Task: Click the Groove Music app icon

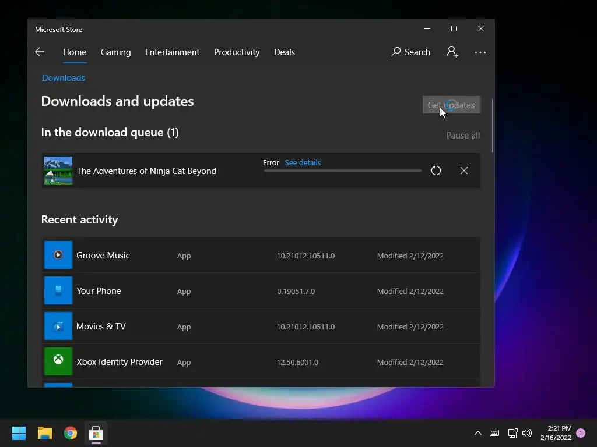Action: 58,255
